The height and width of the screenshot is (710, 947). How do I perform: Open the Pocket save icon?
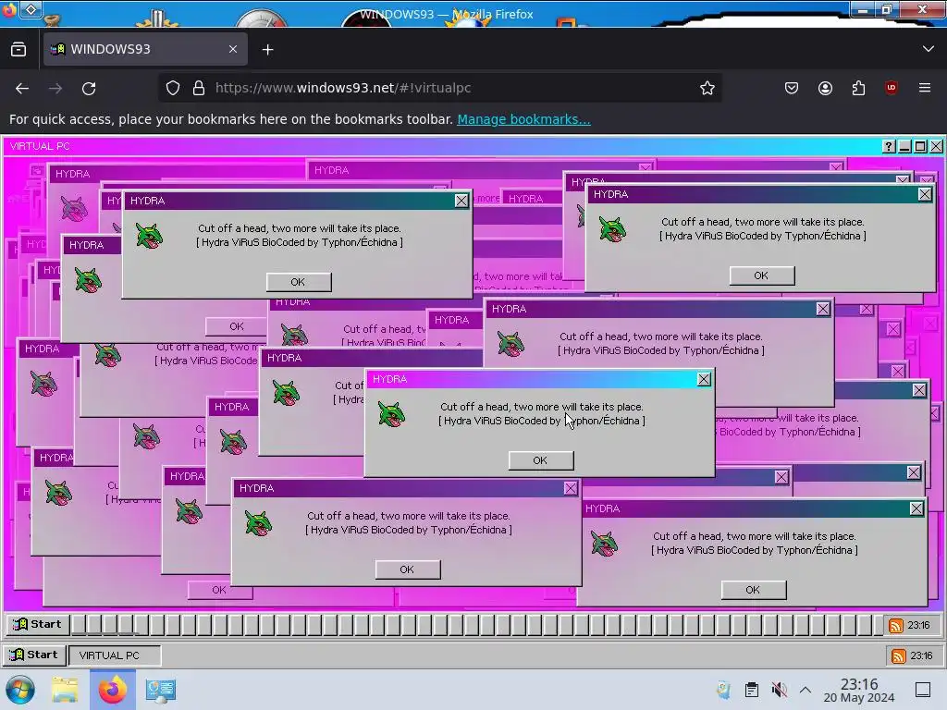[x=792, y=88]
